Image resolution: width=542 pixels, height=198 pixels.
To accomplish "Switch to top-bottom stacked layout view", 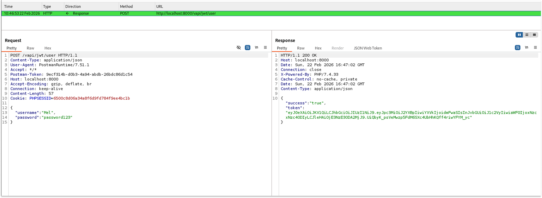I will [x=527, y=35].
